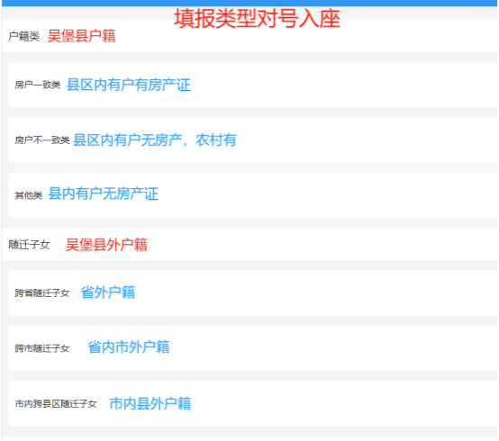Click the red title 填报类型对号入座
499x441 pixels.
point(257,18)
